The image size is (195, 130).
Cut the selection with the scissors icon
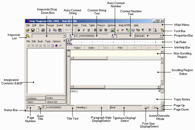click(50, 30)
